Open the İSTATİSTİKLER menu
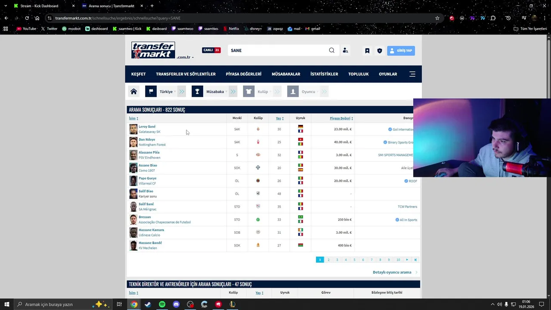 click(324, 74)
